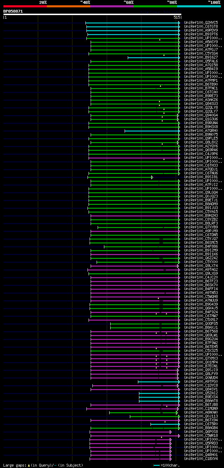This screenshot has height=468, width=224.
Task: Click the orange ~40% legend segment
Action: click(x=68, y=6)
